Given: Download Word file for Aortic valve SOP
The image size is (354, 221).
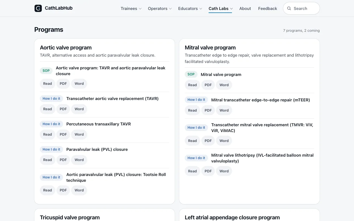Looking at the screenshot, I should (x=79, y=84).
